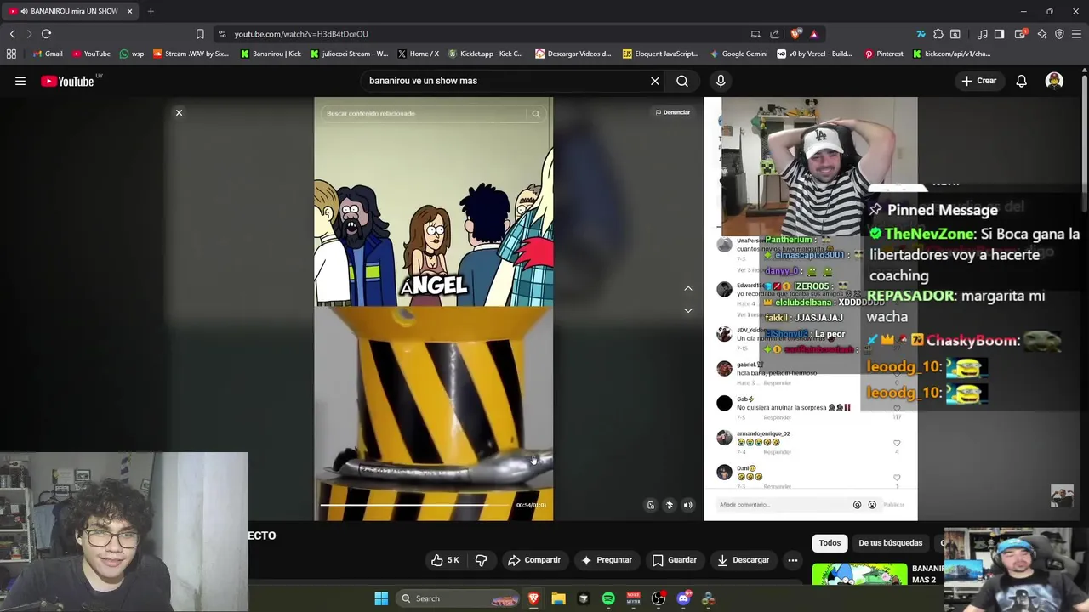The image size is (1089, 612).
Task: Open Brave Shields lion icon
Action: pyautogui.click(x=795, y=34)
